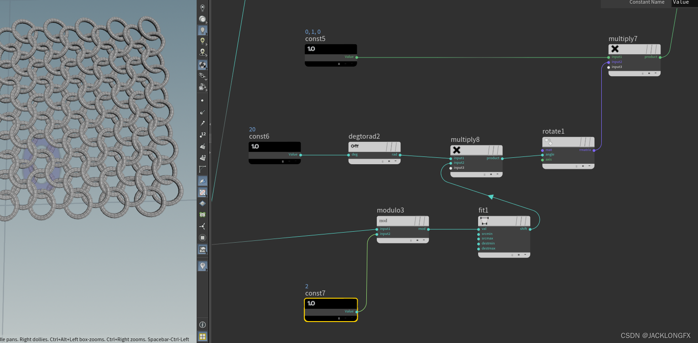698x343 pixels.
Task: Click srcmin input on fit1
Action: coord(478,234)
